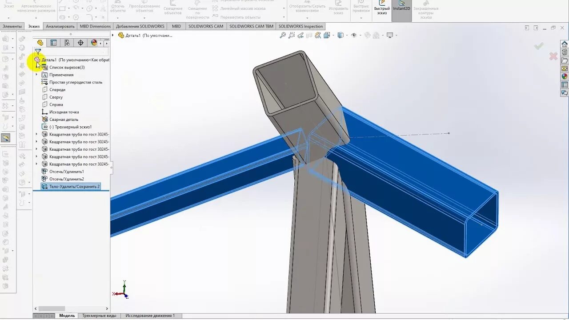Click the Display Style cube icon
This screenshot has width=569, height=320.
pos(341,35)
